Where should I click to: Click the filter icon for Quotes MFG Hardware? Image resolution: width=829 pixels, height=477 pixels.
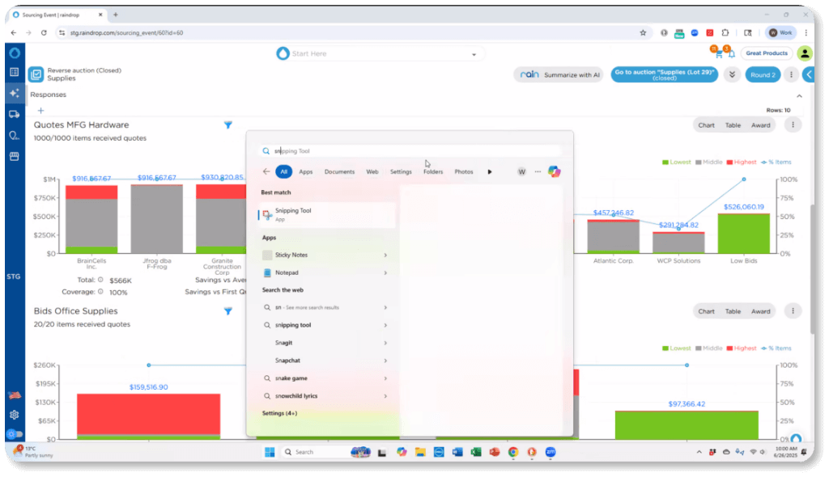click(x=228, y=125)
